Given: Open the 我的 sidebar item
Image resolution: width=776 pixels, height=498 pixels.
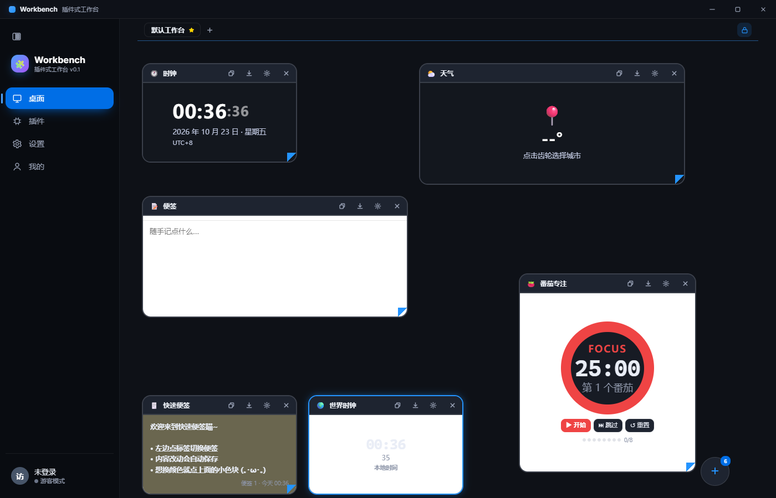Looking at the screenshot, I should pos(59,167).
